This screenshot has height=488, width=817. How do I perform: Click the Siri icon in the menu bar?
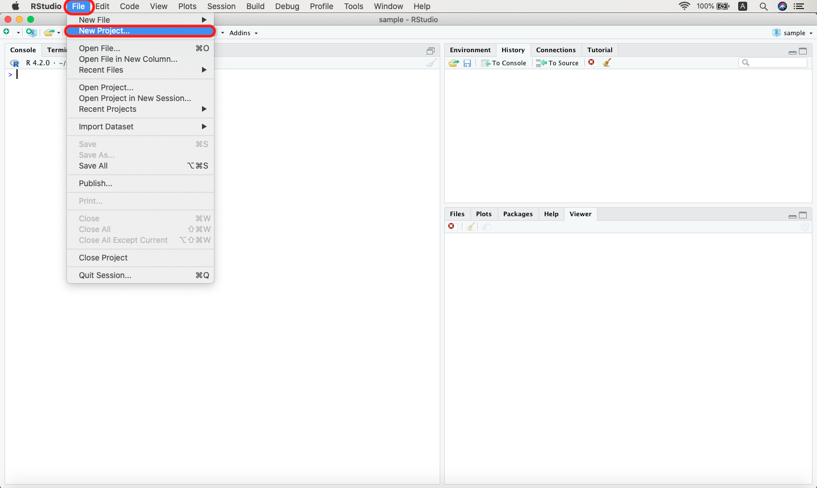point(782,6)
